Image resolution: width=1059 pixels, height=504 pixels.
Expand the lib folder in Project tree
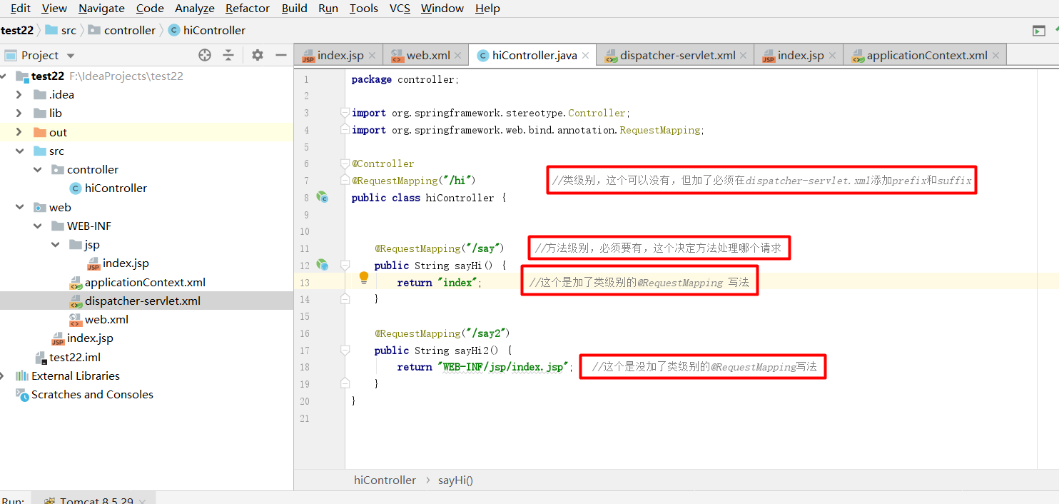point(20,113)
